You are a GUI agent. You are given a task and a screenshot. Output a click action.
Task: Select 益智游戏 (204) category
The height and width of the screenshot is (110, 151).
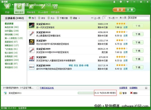(x=12, y=60)
